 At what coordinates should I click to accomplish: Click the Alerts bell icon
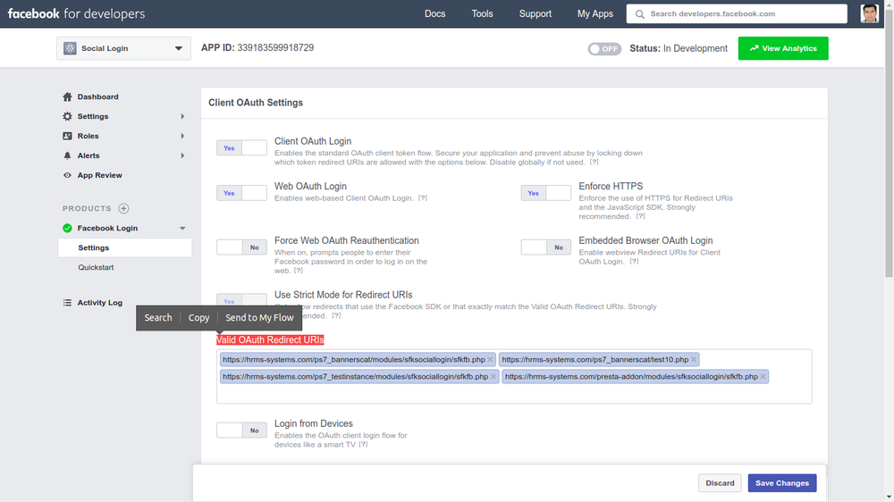click(x=67, y=155)
